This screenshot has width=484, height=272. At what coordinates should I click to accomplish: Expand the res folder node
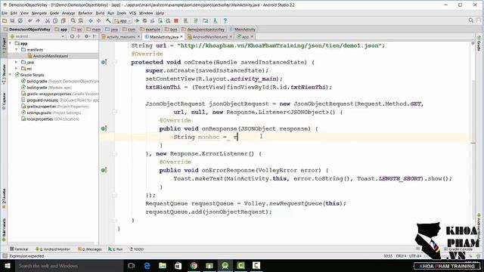(17, 69)
